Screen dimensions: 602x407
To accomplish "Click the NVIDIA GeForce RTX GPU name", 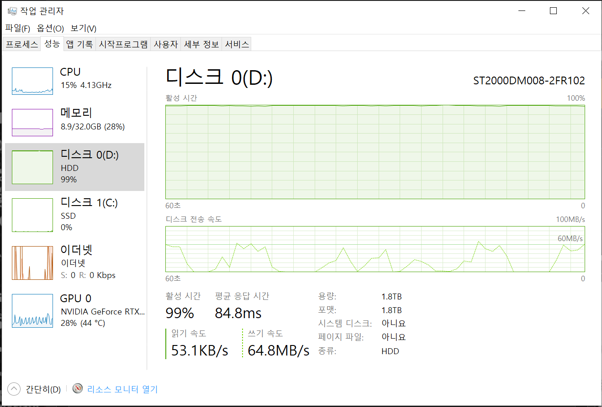I will coord(103,312).
